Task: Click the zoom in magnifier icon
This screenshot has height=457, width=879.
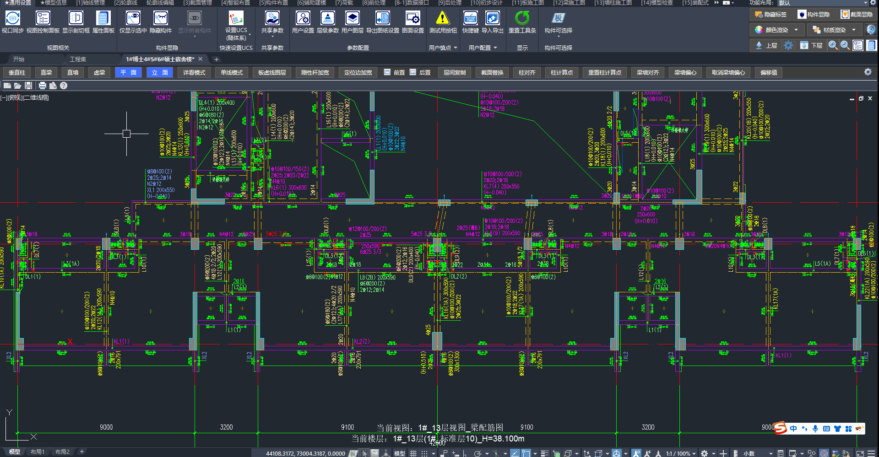Action: tap(833, 45)
